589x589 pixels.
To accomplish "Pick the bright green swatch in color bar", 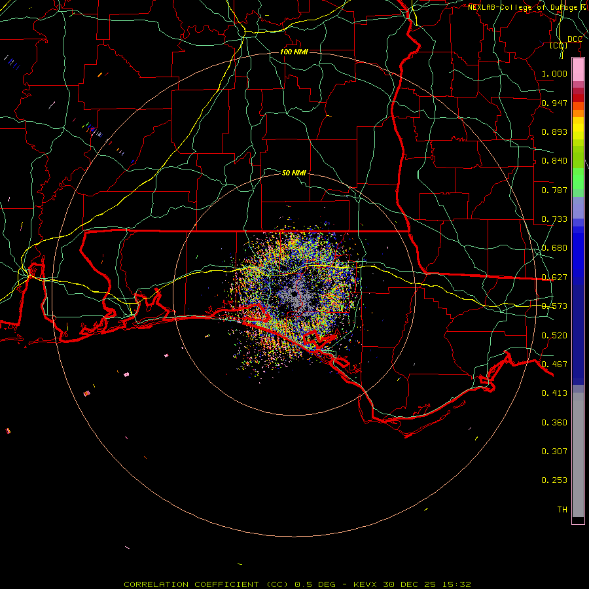I will pyautogui.click(x=578, y=179).
